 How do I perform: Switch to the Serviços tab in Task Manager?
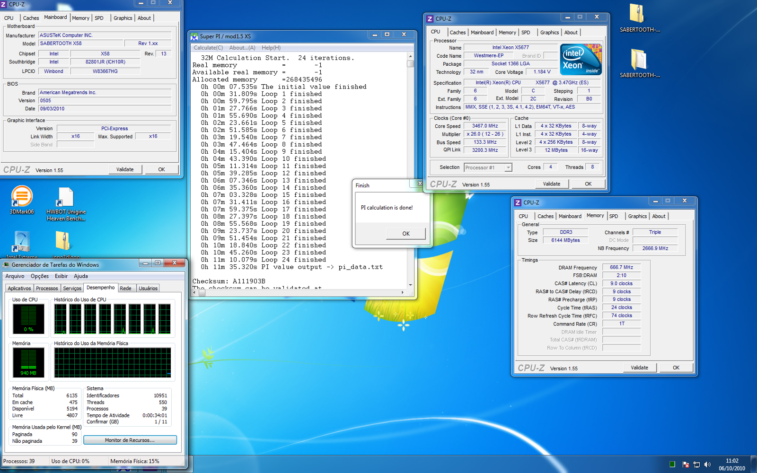72,288
